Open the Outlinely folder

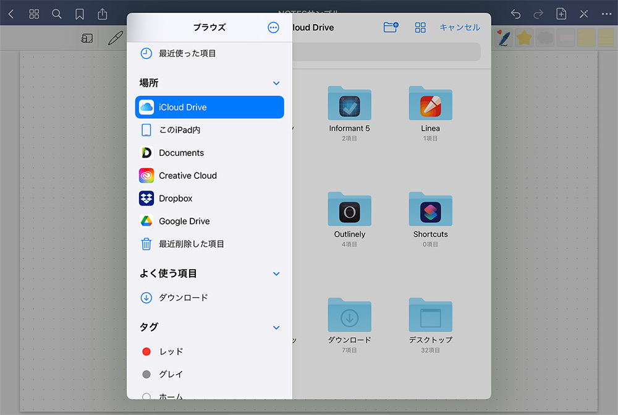pyautogui.click(x=350, y=220)
